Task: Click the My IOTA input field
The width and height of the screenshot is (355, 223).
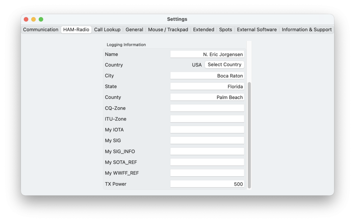Action: [207, 129]
